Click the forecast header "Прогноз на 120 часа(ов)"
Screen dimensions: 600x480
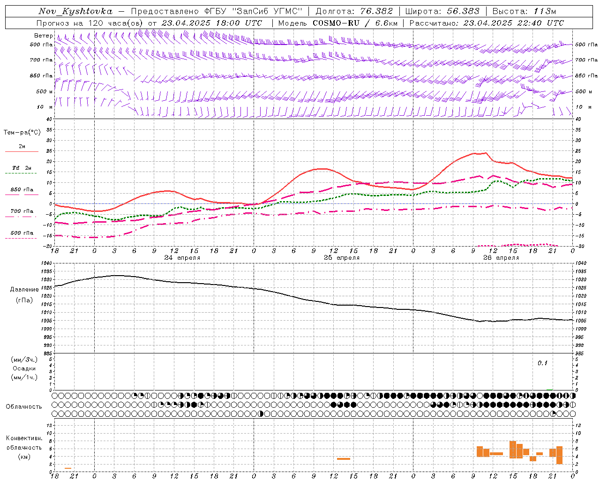pyautogui.click(x=90, y=23)
